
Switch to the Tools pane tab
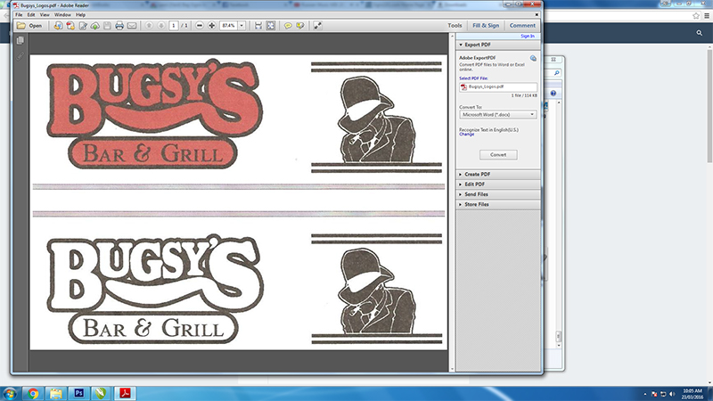pos(455,26)
